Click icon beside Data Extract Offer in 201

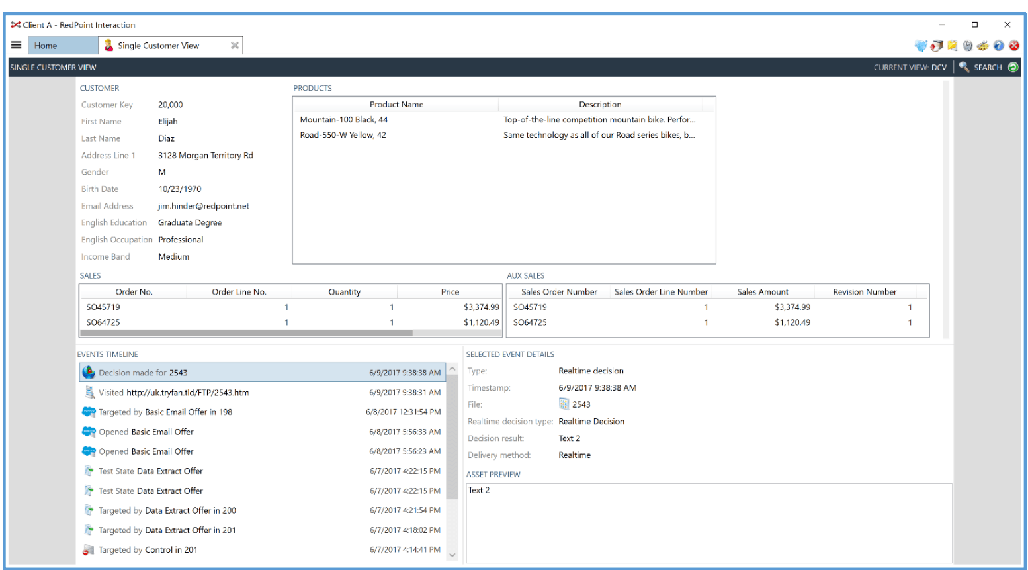[89, 530]
